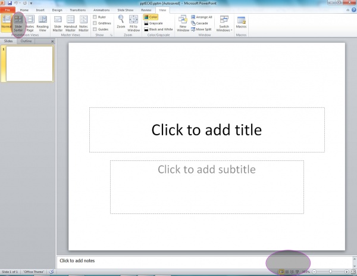357x276 pixels.
Task: Click the zoom slider handle
Action: [x=330, y=272]
